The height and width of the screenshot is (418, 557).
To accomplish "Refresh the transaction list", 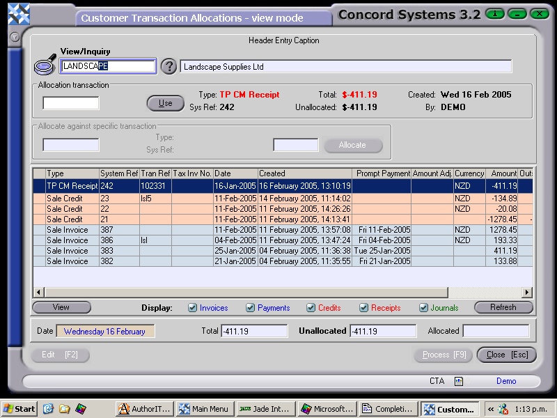I will coord(503,307).
